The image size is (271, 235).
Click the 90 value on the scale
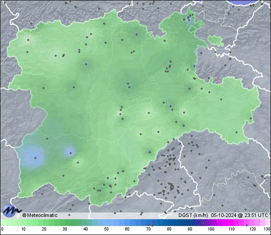click(x=190, y=229)
